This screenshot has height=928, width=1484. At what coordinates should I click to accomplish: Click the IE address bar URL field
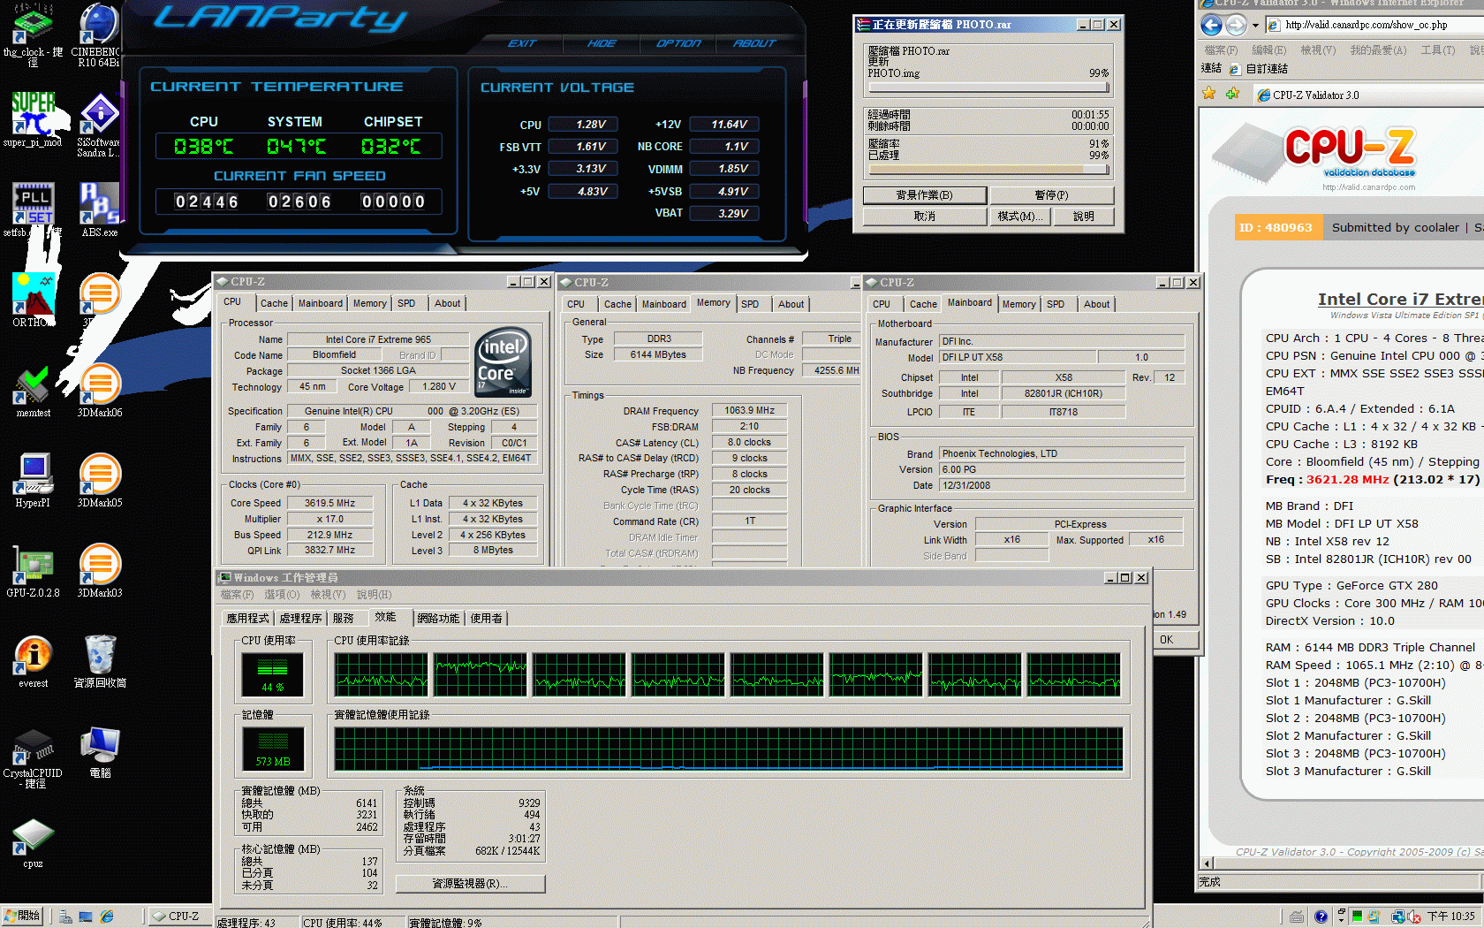(1374, 25)
